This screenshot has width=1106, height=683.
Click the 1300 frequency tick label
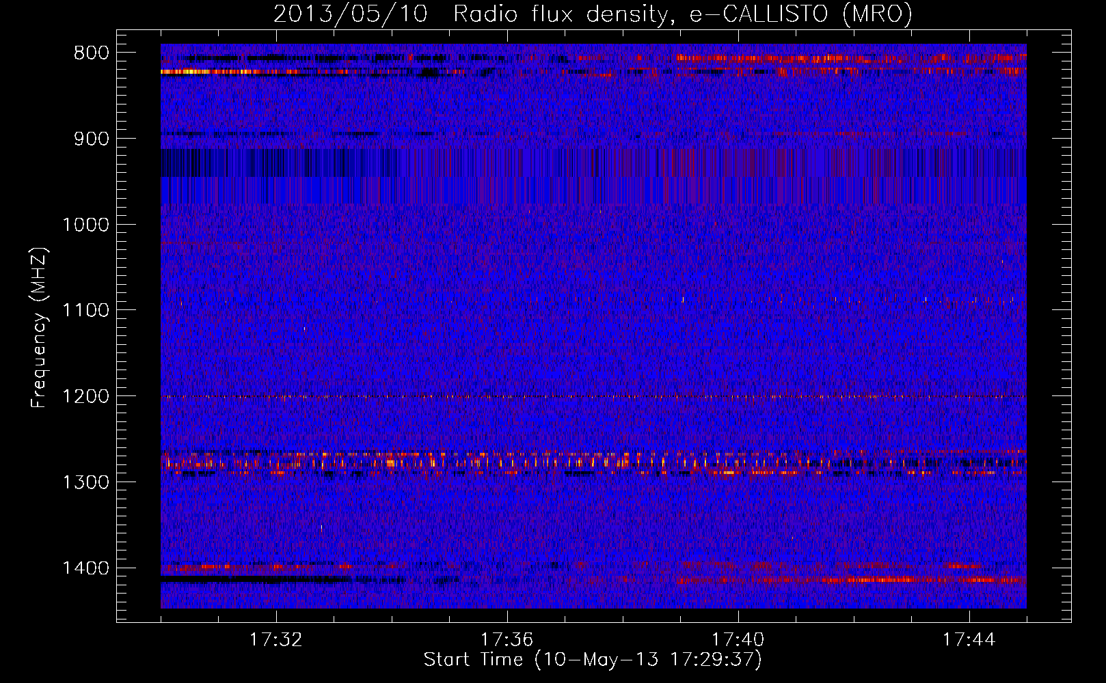[86, 482]
